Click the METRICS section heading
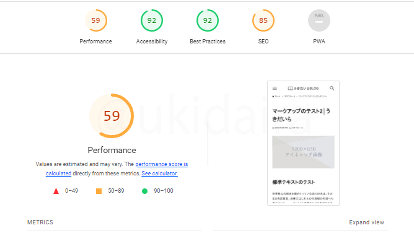 coord(40,222)
